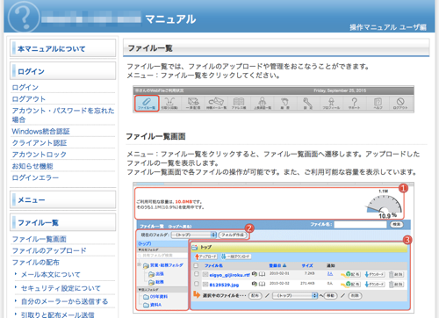439x318 pixels.
Task: Open the セキュリティ設定について sub-link
Action: click(61, 288)
